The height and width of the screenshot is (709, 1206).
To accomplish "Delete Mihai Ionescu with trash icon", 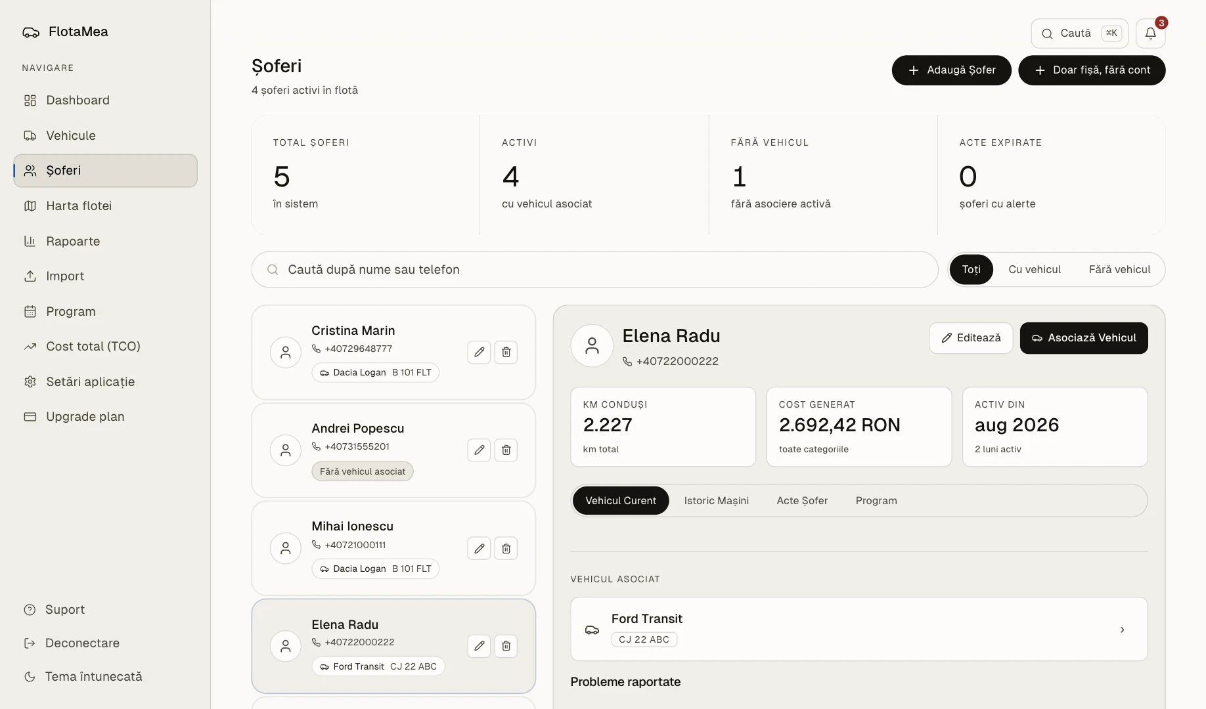I will [506, 548].
